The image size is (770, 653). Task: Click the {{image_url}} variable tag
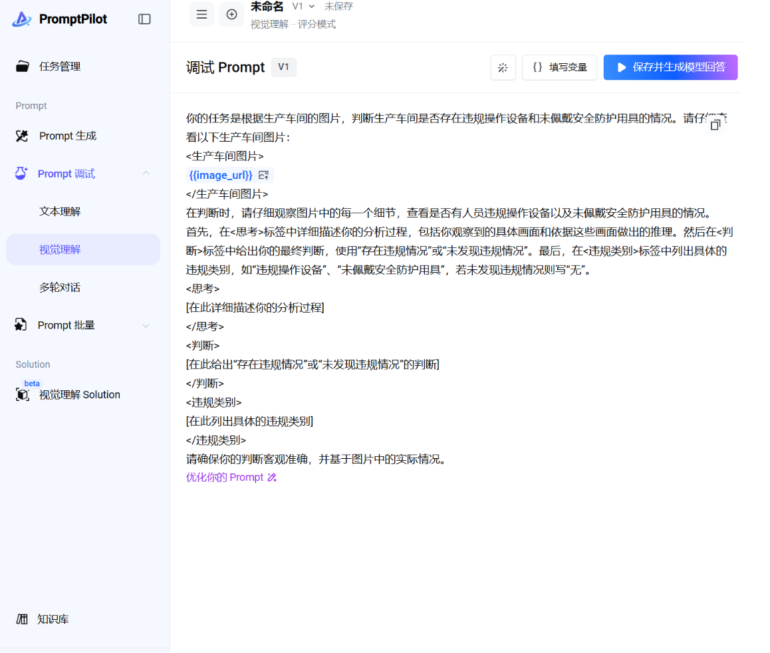(221, 175)
